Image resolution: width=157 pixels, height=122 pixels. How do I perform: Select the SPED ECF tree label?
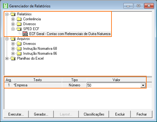click(31, 29)
